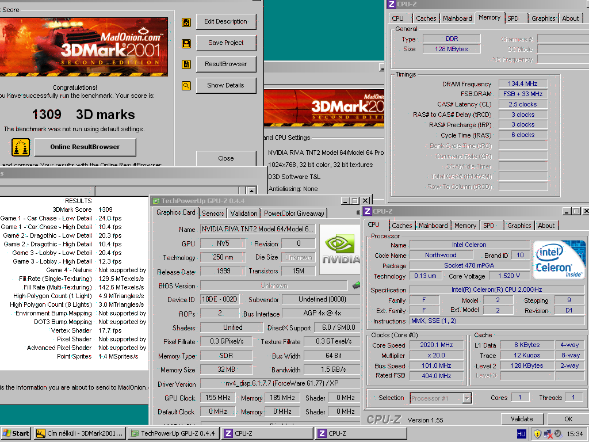Click the round tray icon by the clock
Image resolution: width=589 pixels, height=442 pixels.
[558, 433]
